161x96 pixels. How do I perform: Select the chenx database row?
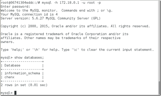[x=22, y=77]
